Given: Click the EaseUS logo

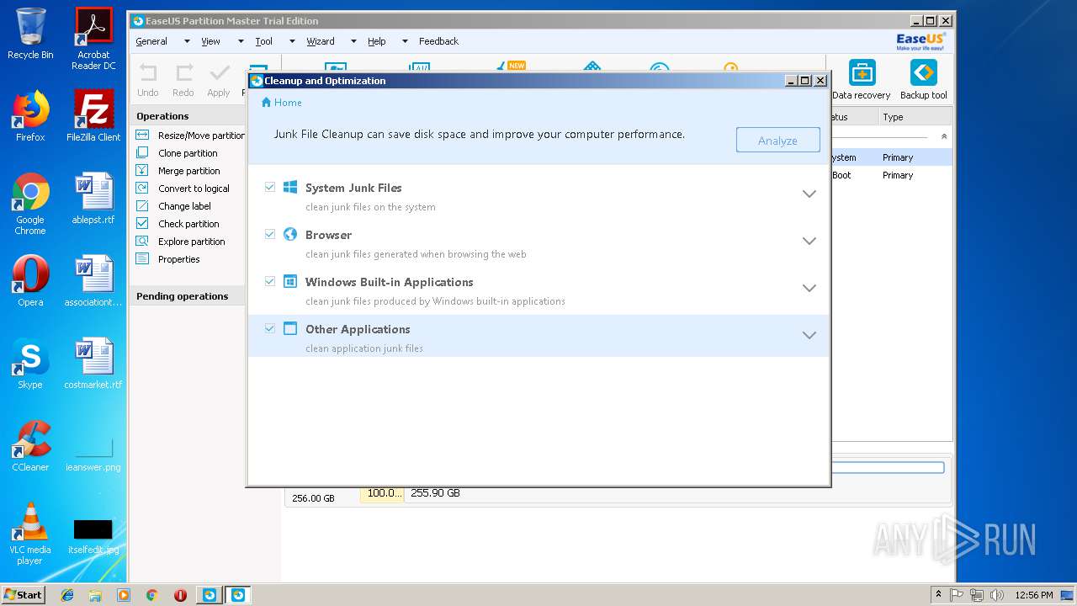Looking at the screenshot, I should pyautogui.click(x=920, y=41).
